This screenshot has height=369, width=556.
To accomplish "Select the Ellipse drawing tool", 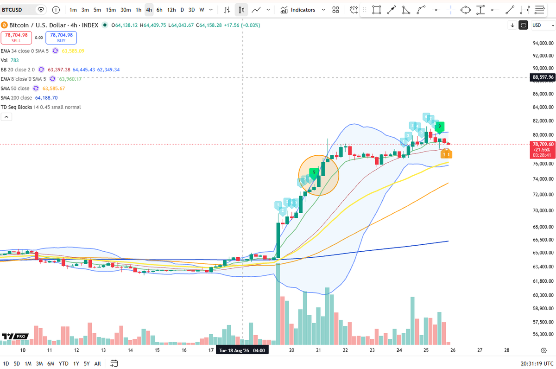I will tap(466, 10).
